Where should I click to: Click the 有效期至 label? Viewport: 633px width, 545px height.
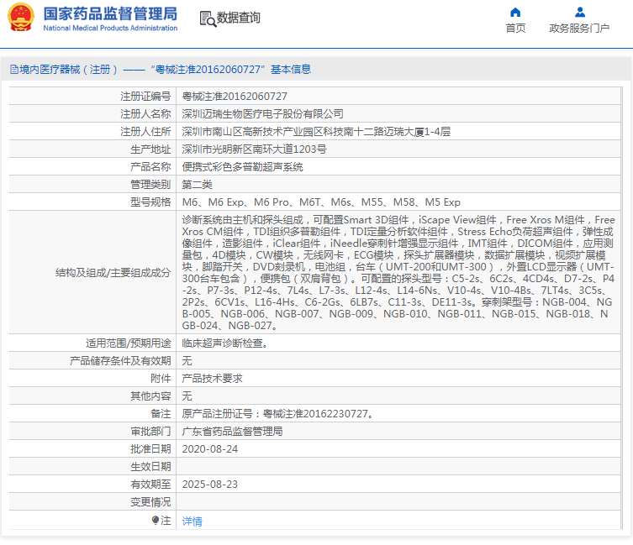click(150, 485)
